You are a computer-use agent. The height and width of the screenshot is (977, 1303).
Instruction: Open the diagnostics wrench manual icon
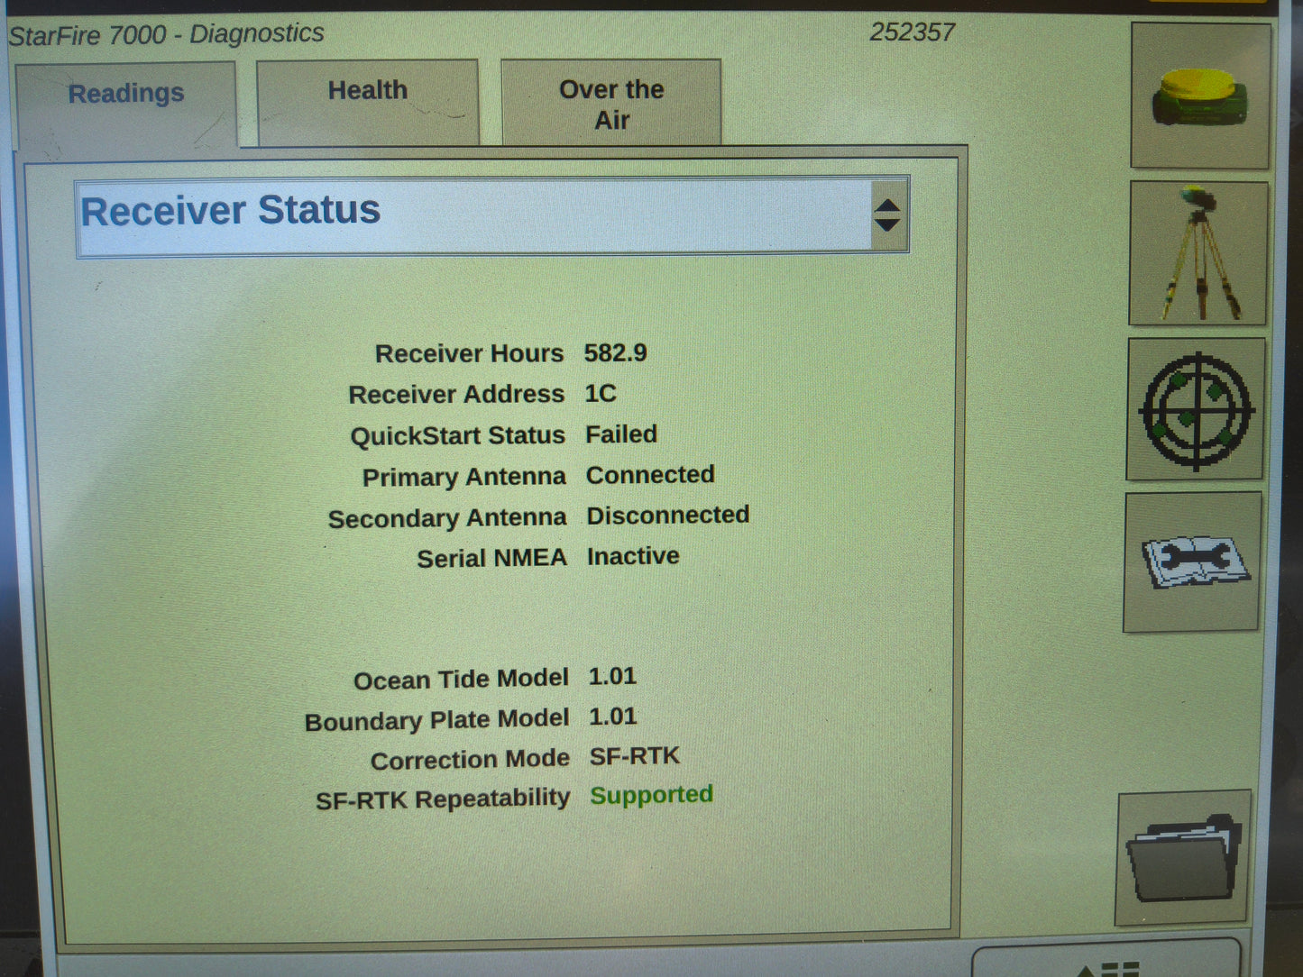[1192, 562]
